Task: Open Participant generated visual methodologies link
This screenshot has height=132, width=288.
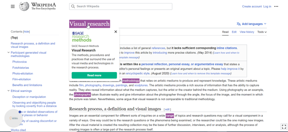Action: [x=28, y=54]
